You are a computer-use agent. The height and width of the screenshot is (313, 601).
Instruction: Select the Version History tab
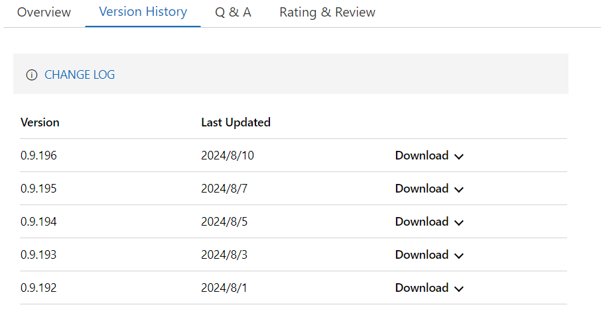[143, 12]
